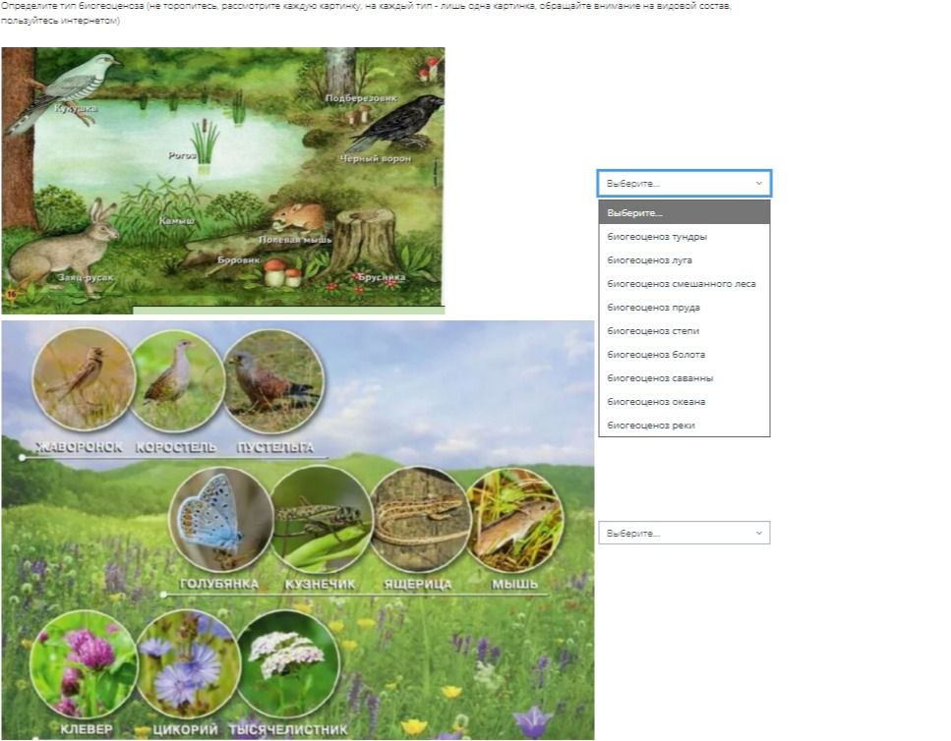Collapse the first open Выберите dropdown
This screenshot has width=951, height=741.
[684, 183]
